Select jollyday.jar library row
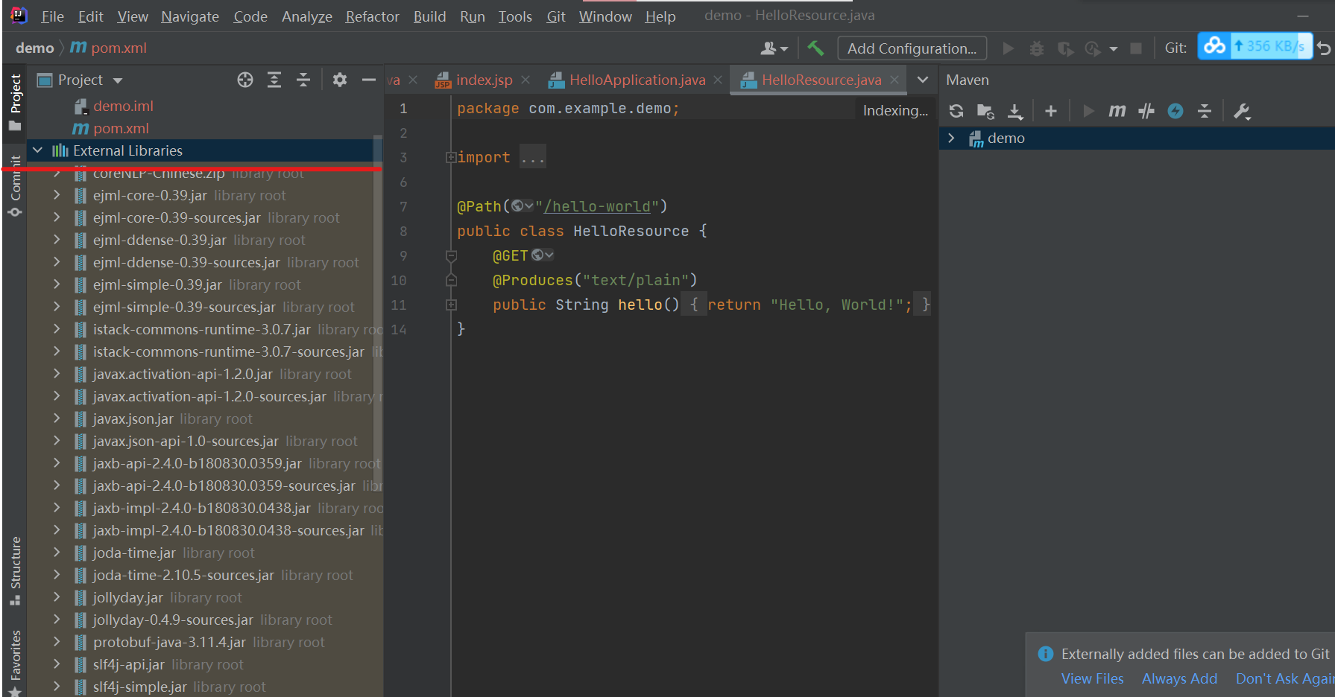 point(205,597)
